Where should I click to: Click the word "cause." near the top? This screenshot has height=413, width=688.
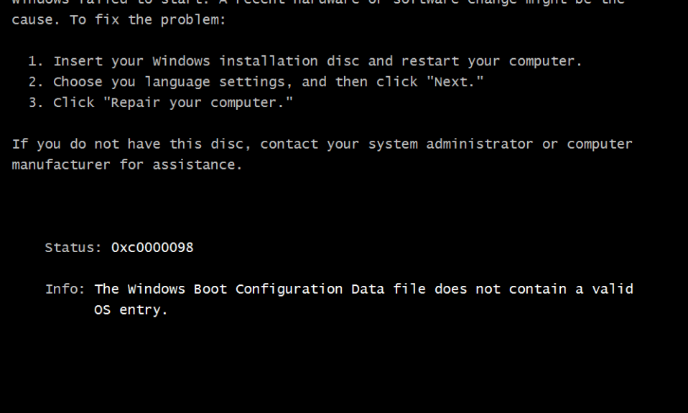[x=33, y=19]
